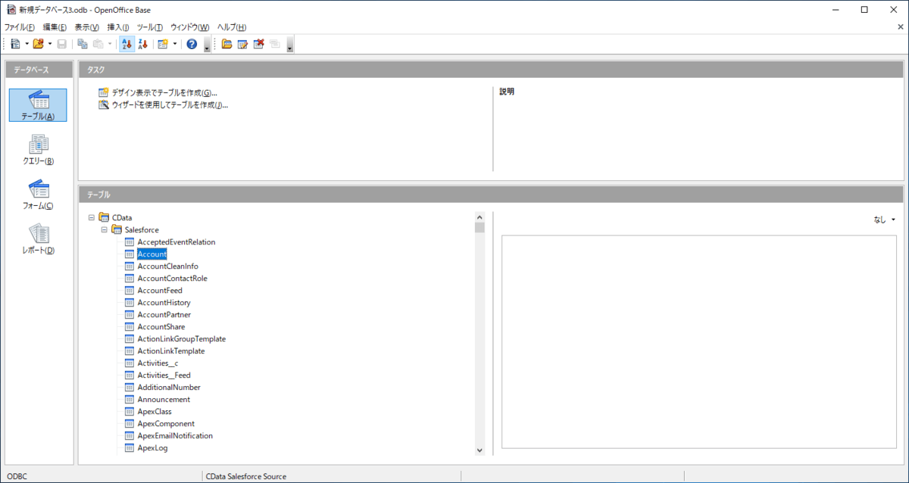
Task: Click the New form/object toolbar icon
Action: coord(162,44)
